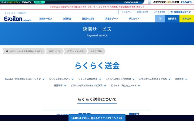Jump to 振込コスト削減効果シミュレーション section
The image size is (194, 121).
[25, 79]
